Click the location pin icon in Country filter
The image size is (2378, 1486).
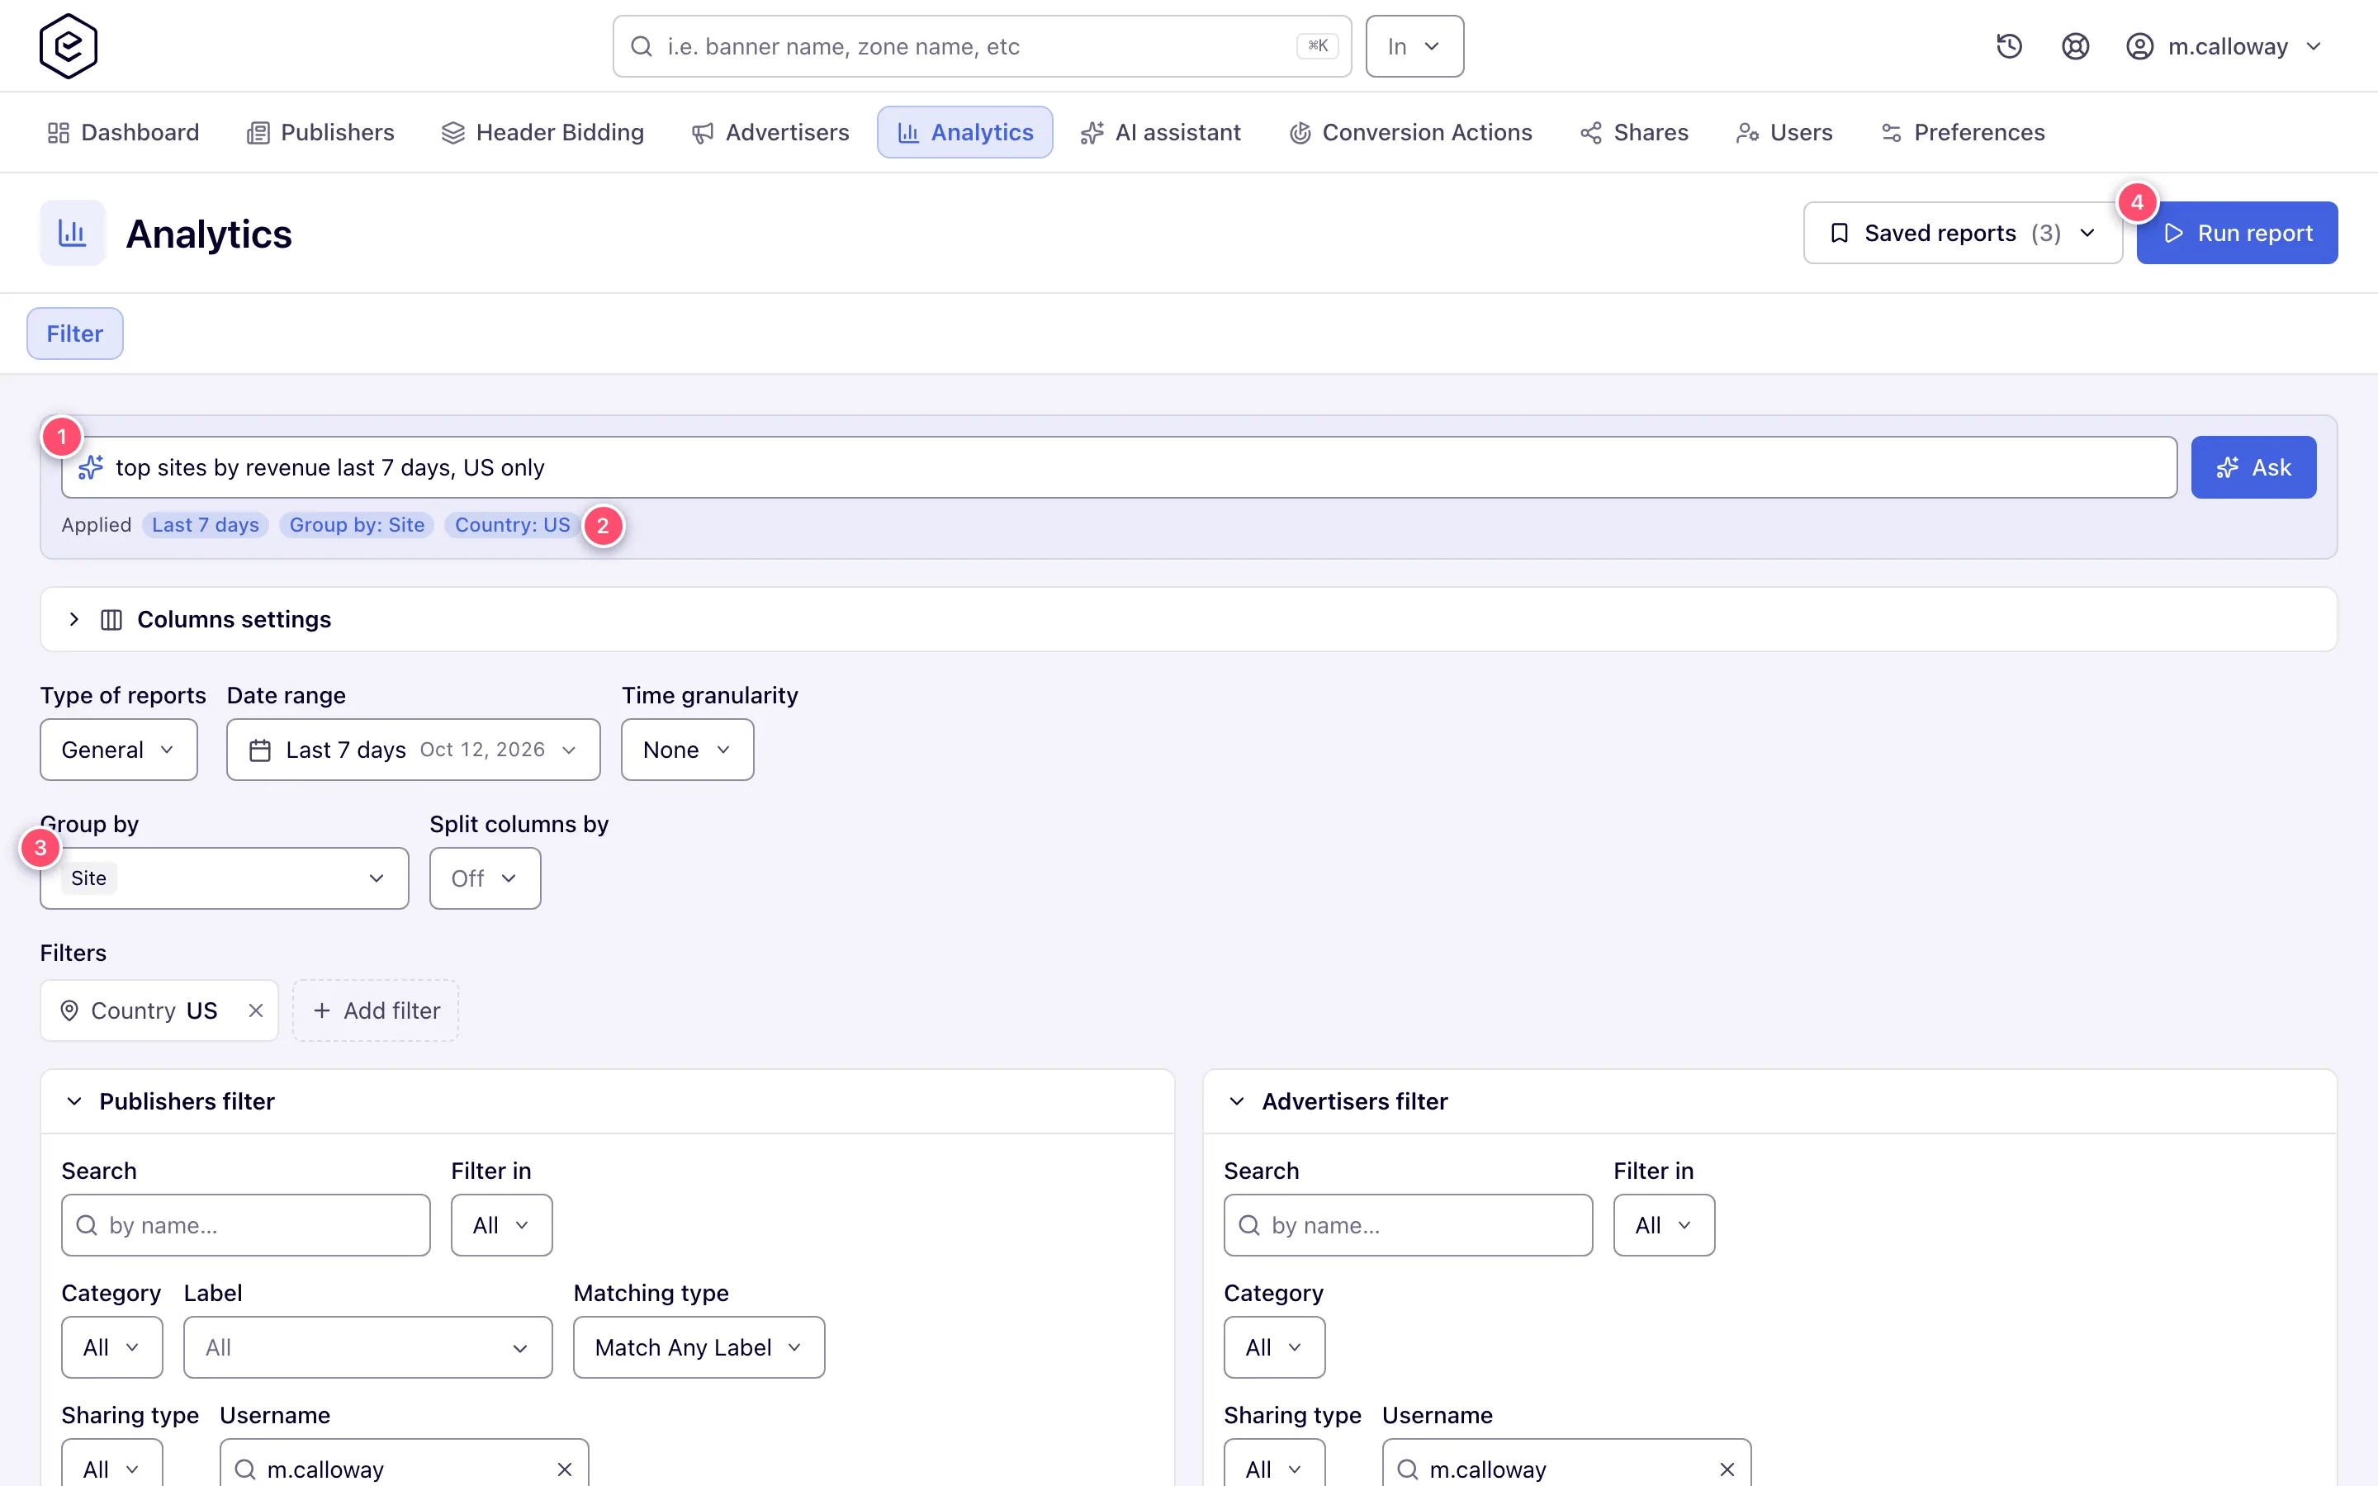click(x=69, y=1010)
